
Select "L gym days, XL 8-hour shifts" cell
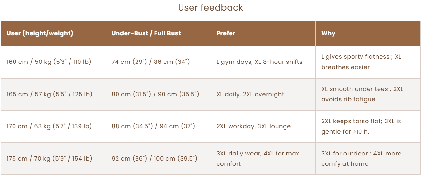pos(259,62)
